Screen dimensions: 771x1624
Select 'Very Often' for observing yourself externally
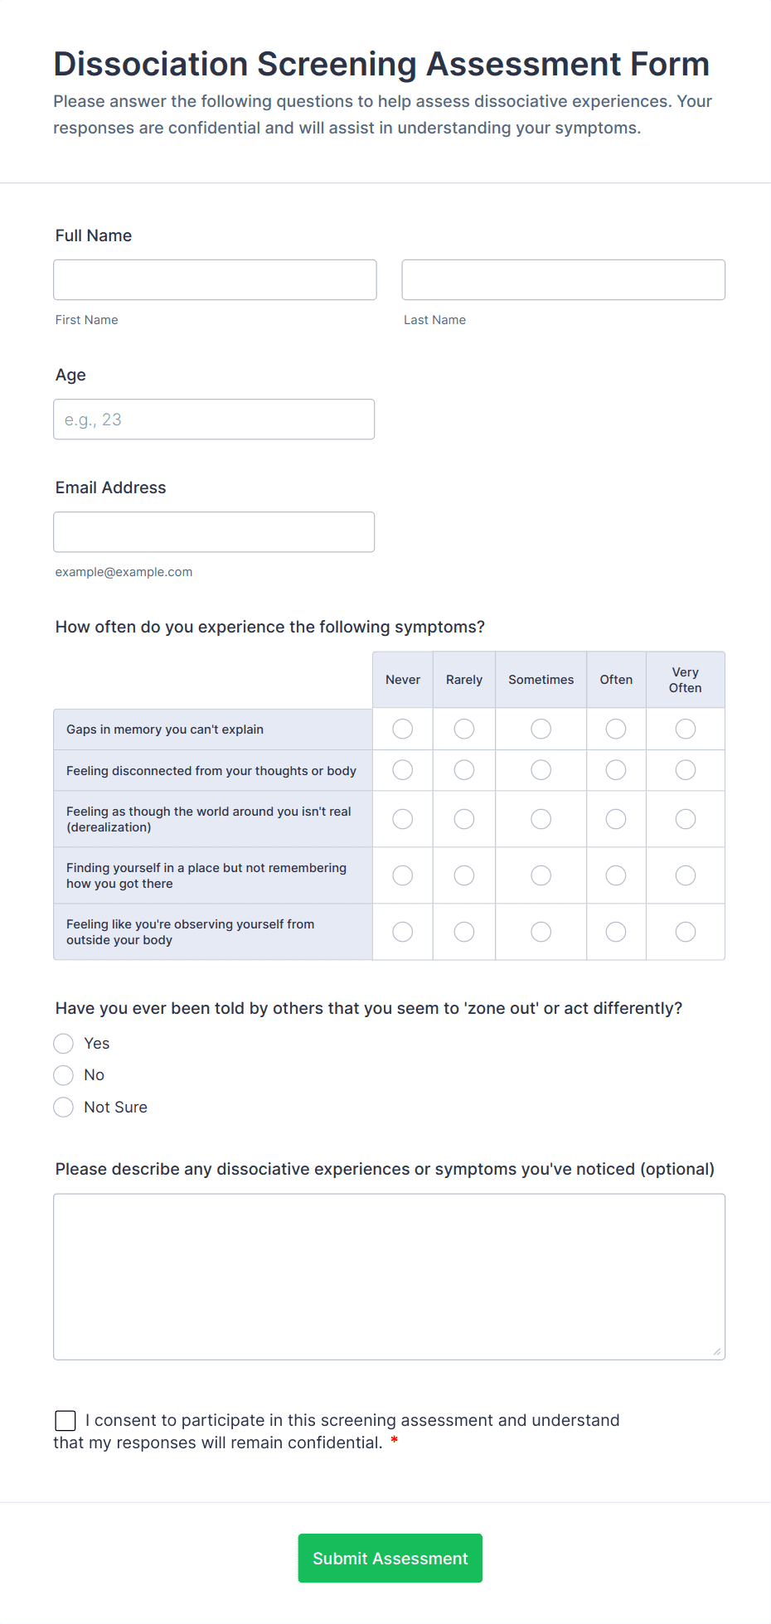[686, 931]
